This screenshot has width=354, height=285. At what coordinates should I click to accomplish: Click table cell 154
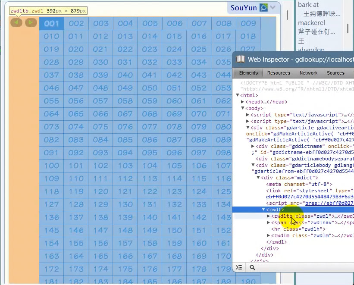[x=51, y=243]
